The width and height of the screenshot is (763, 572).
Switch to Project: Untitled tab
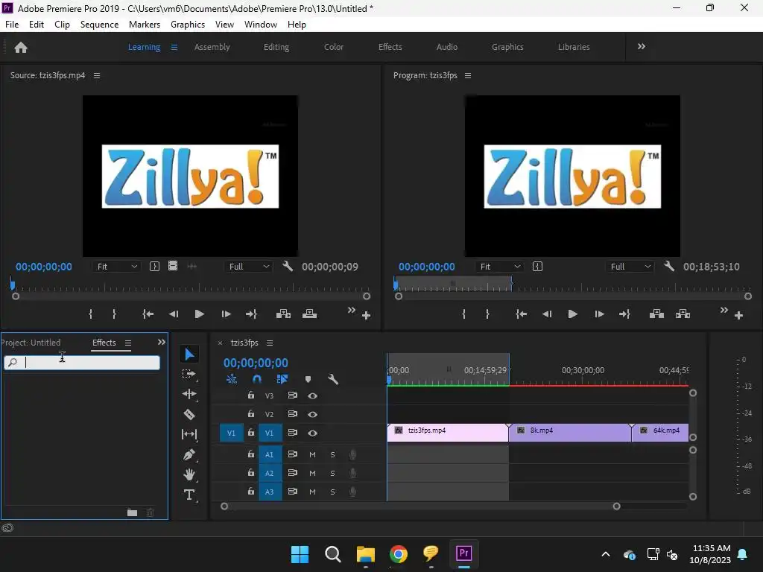31,343
